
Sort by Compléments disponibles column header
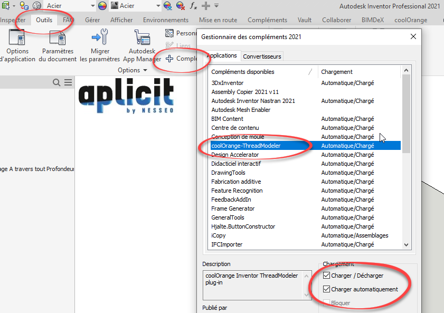pos(243,72)
